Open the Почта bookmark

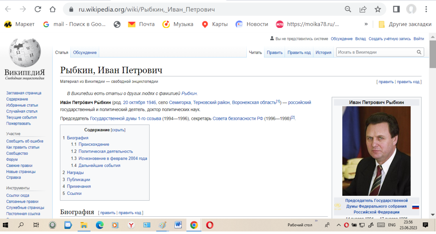pyautogui.click(x=141, y=24)
